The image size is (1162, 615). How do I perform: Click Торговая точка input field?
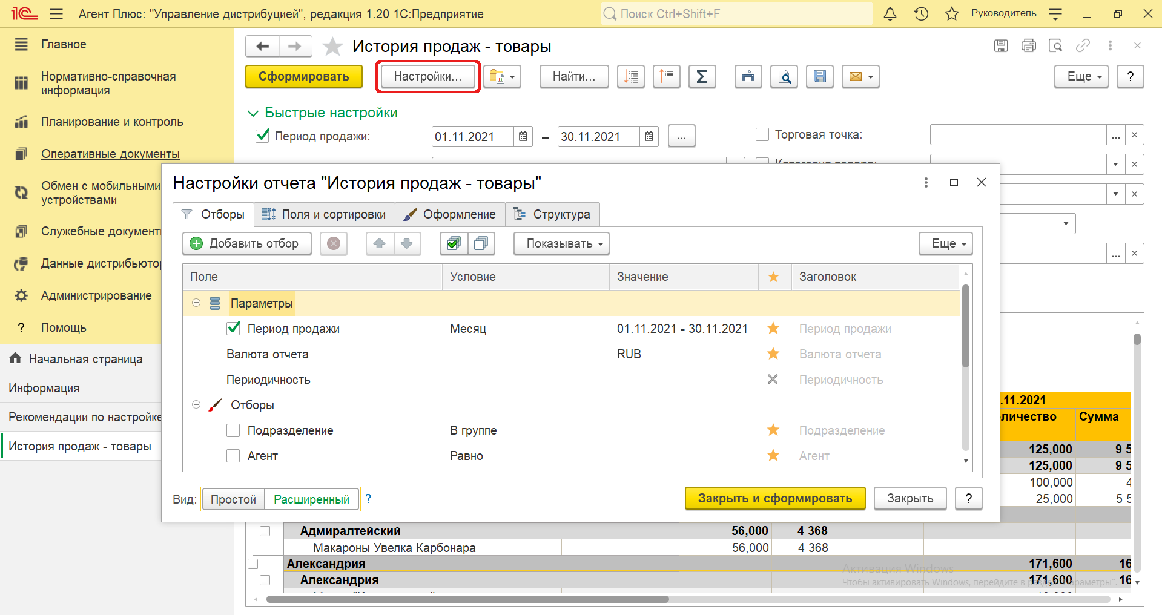(1018, 134)
